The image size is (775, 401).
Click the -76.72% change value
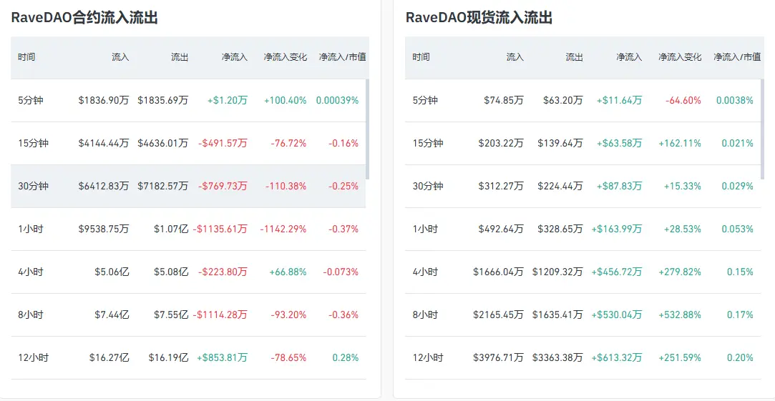tap(288, 143)
